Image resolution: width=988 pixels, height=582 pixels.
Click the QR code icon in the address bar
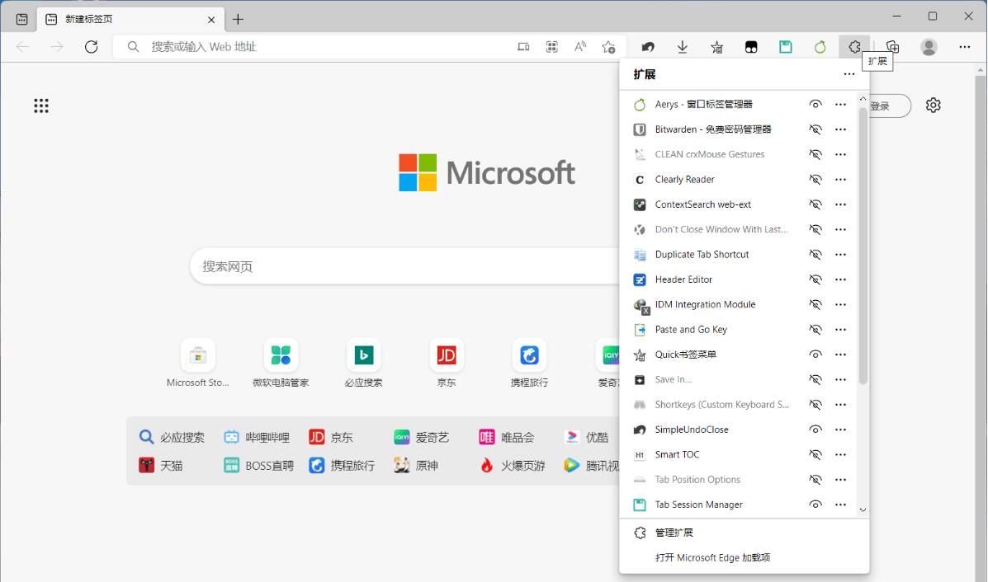(x=552, y=46)
